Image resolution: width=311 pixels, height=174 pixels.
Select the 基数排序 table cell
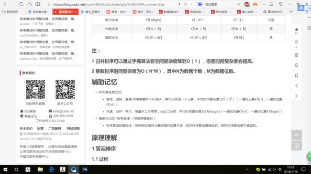coord(111,38)
